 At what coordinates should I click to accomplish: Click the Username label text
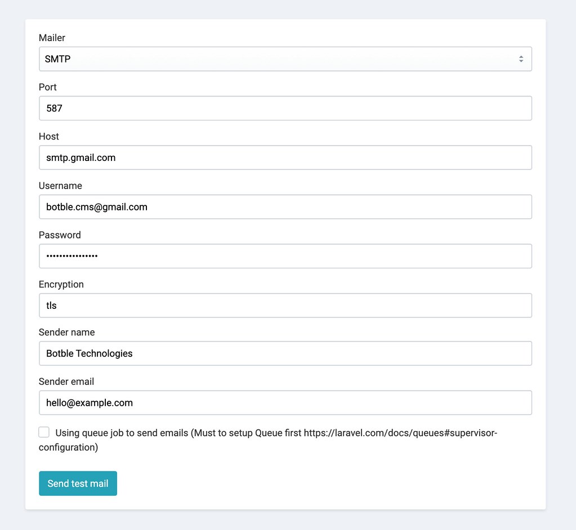coord(60,186)
